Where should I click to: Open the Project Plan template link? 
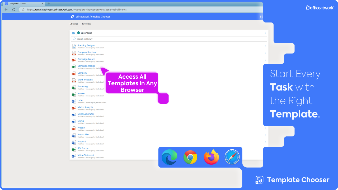(83, 135)
